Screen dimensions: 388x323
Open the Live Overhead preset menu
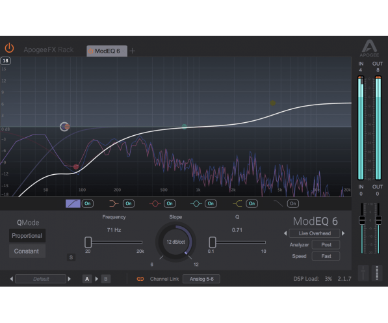315,233
